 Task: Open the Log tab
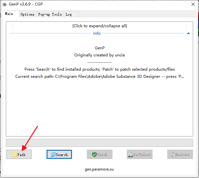point(71,14)
